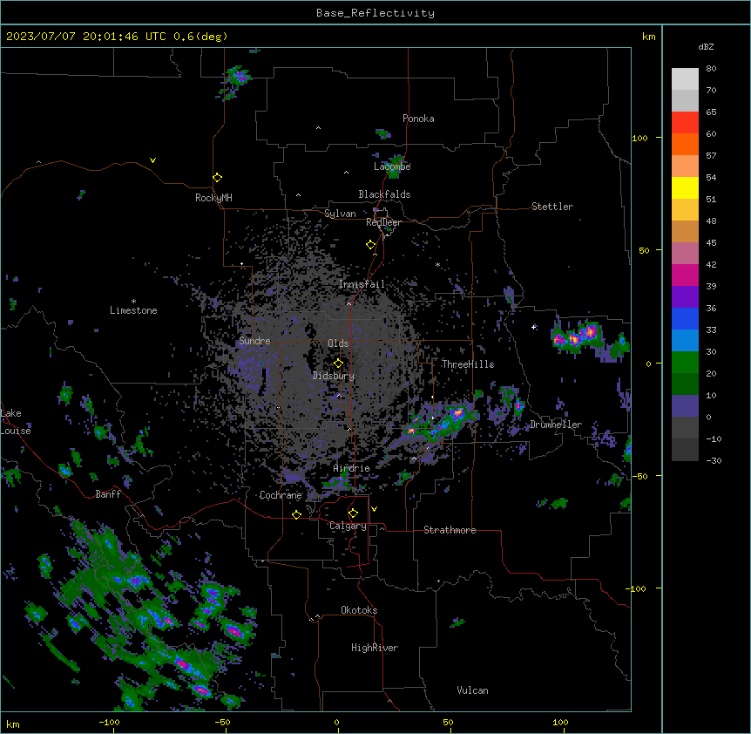Image resolution: width=751 pixels, height=734 pixels.
Task: Click the Didsbury town label
Action: [x=334, y=376]
